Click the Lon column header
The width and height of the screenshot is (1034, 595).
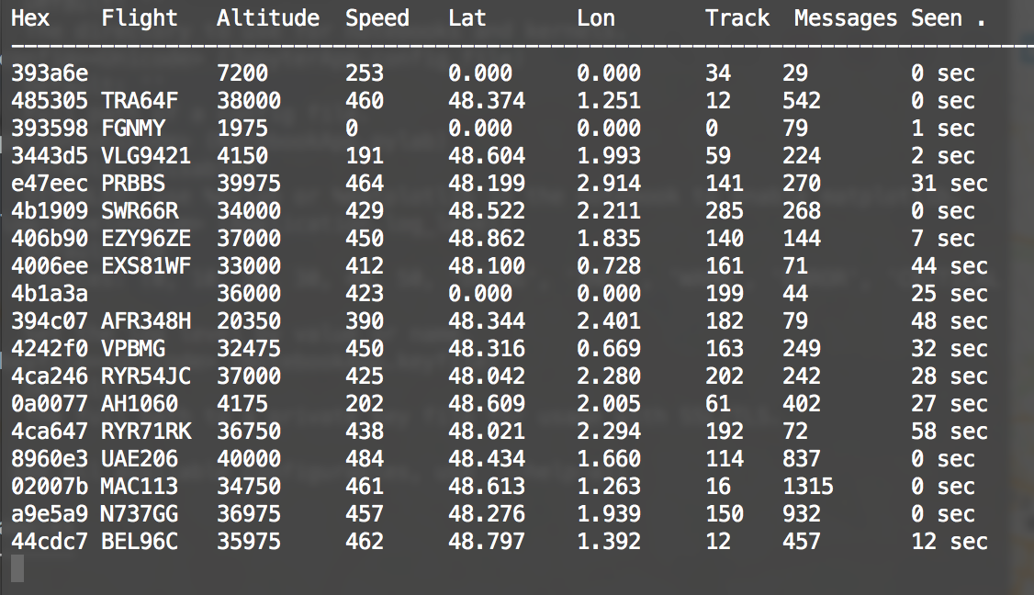pyautogui.click(x=595, y=18)
